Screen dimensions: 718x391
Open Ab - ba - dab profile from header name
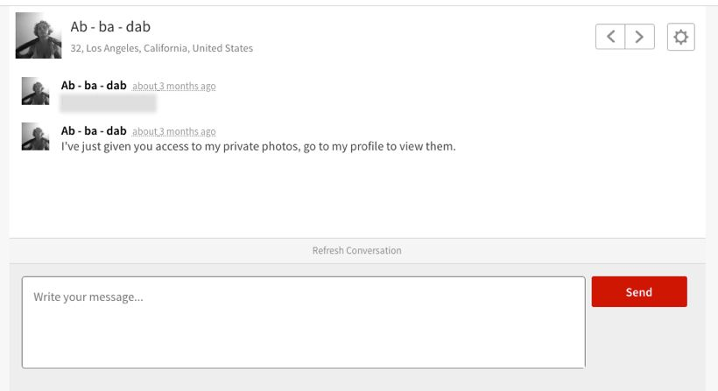click(110, 26)
